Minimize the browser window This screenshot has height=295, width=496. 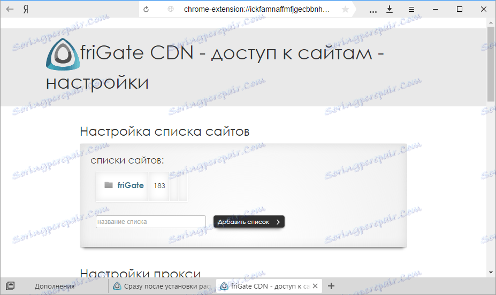tap(436, 9)
